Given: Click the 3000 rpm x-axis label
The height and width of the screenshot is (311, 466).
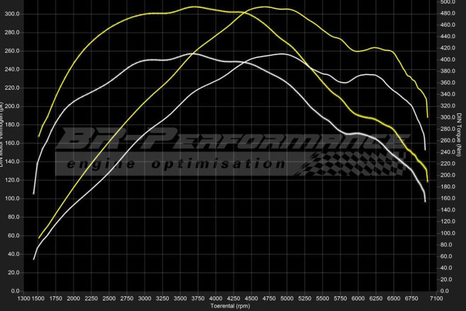Looking at the screenshot, I should coord(145,299).
